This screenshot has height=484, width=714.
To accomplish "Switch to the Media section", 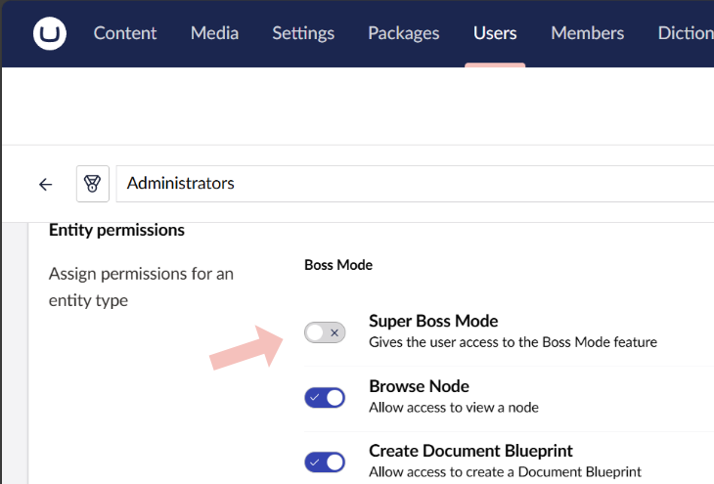I will pos(214,33).
